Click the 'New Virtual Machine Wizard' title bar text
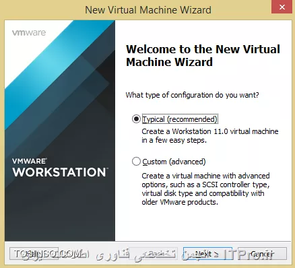This screenshot has width=295, height=268. pos(148,10)
